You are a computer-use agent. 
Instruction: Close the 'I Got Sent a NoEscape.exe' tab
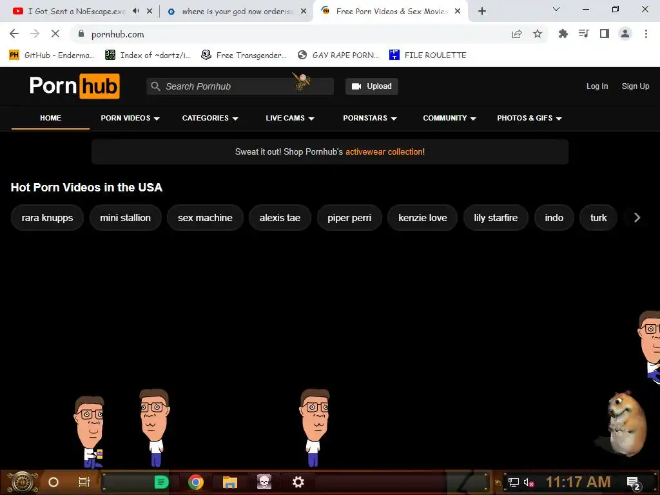click(x=150, y=12)
